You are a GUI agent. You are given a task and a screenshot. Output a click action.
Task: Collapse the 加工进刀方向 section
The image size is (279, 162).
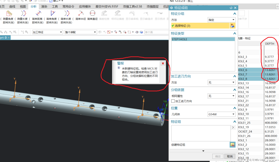point(235,76)
